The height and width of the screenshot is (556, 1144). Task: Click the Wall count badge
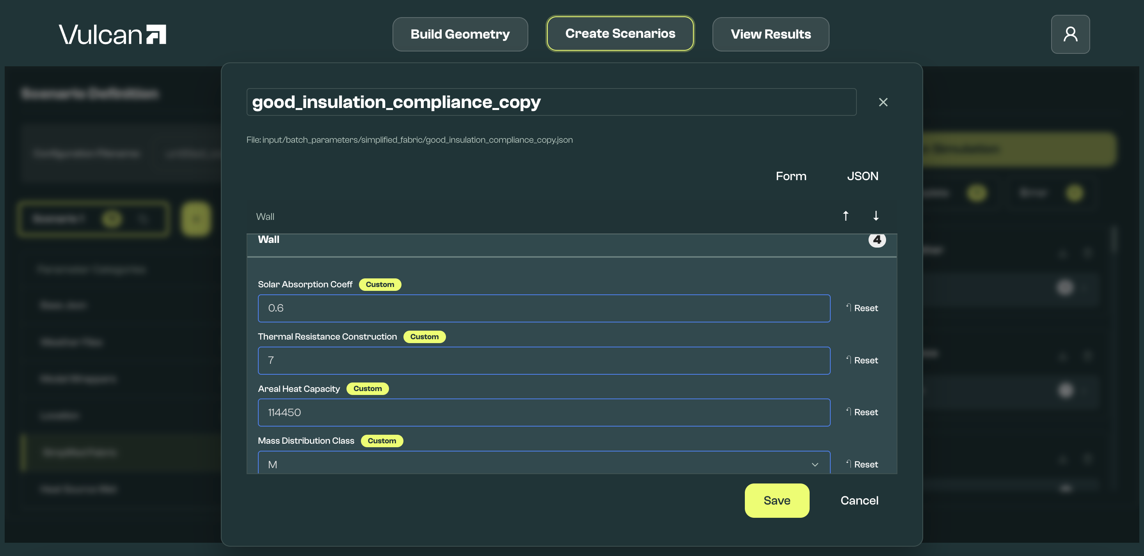877,240
